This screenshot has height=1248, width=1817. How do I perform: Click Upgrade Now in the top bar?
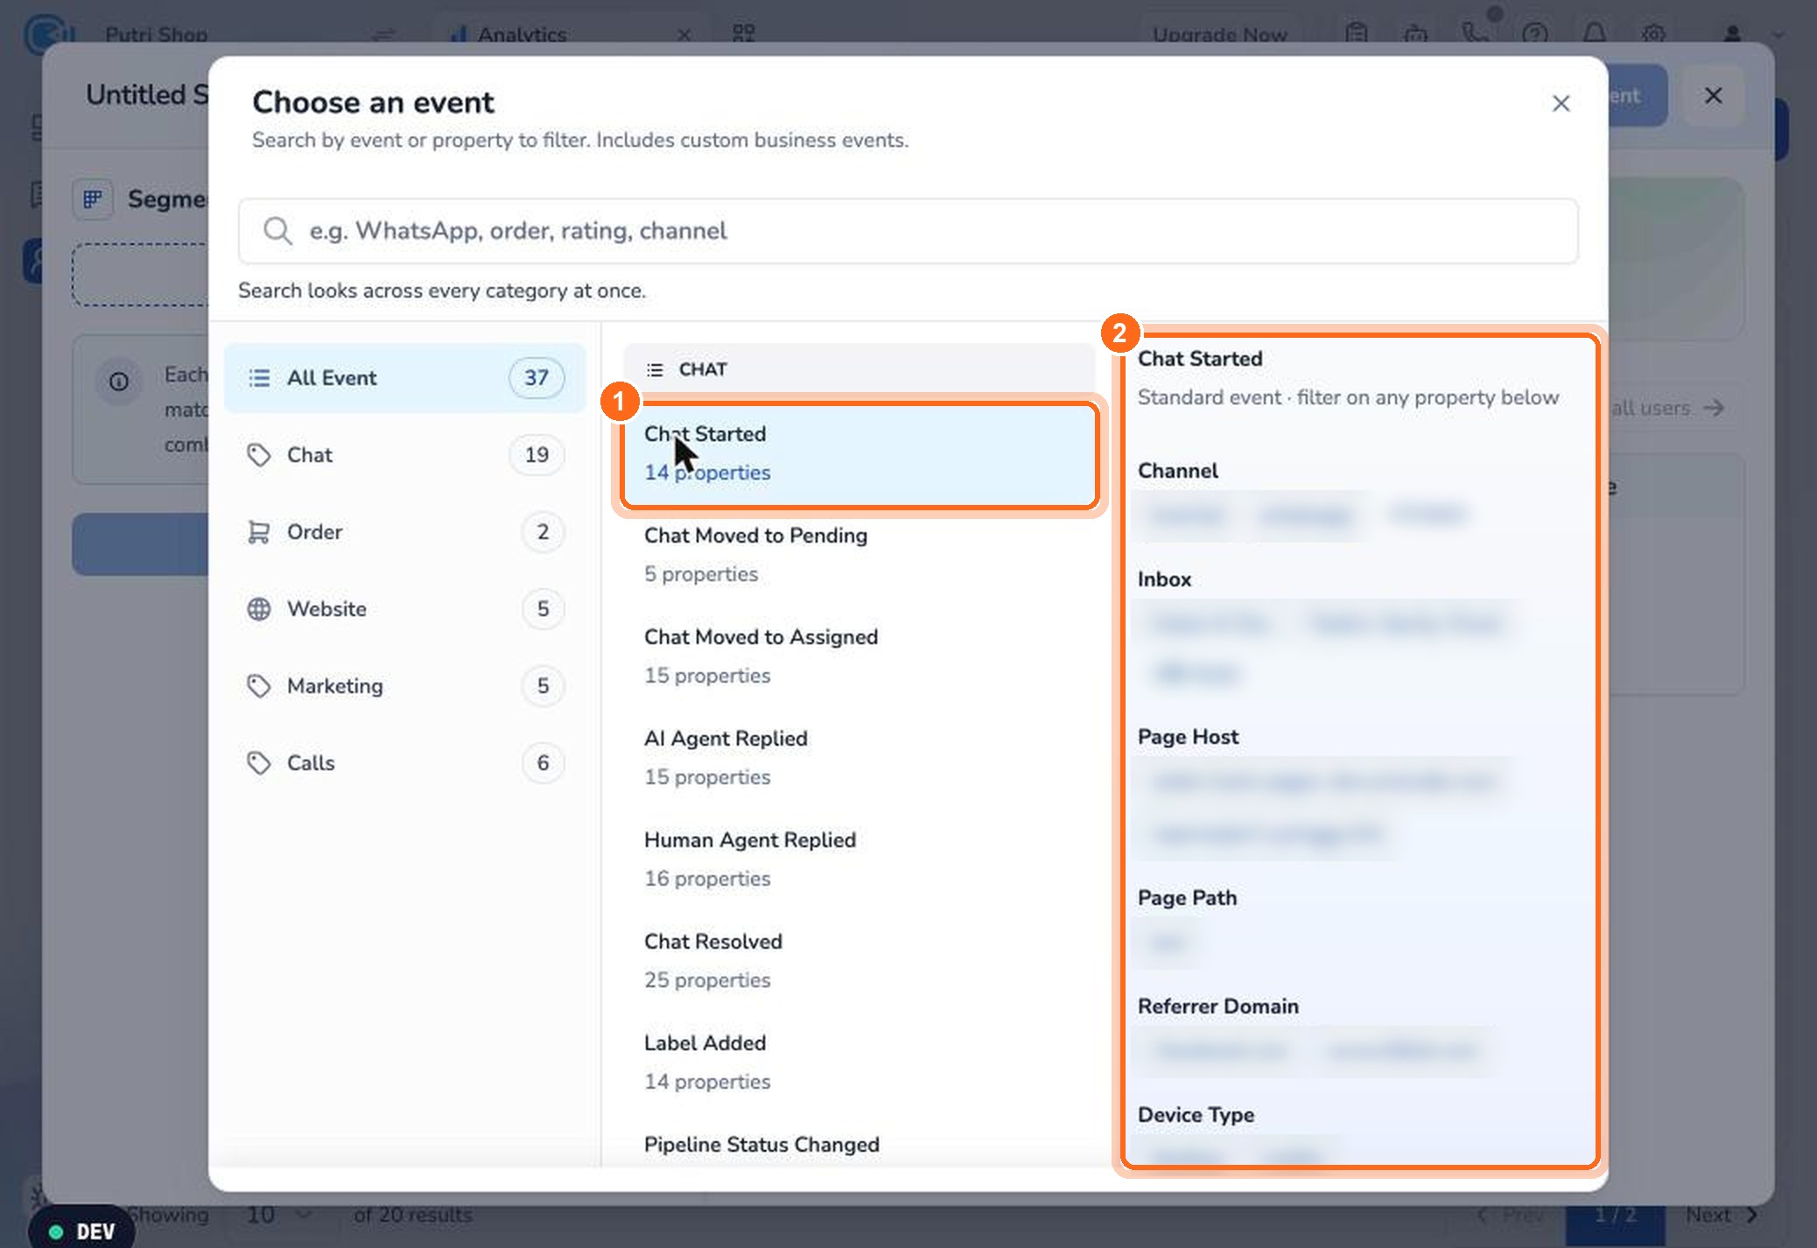(x=1219, y=34)
